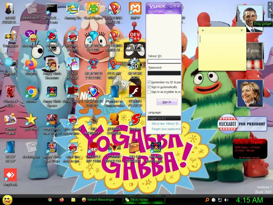Screen dimensions: 273x205
Task: Enable Sign in as invisible checkbox
Action: click(149, 92)
